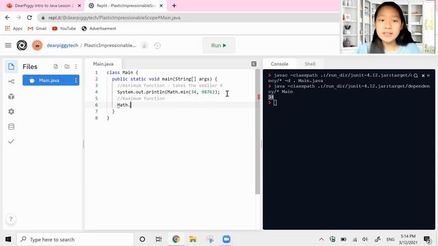Select the Main.java editor tab
Image resolution: width=438 pixels, height=246 pixels.
[x=103, y=64]
